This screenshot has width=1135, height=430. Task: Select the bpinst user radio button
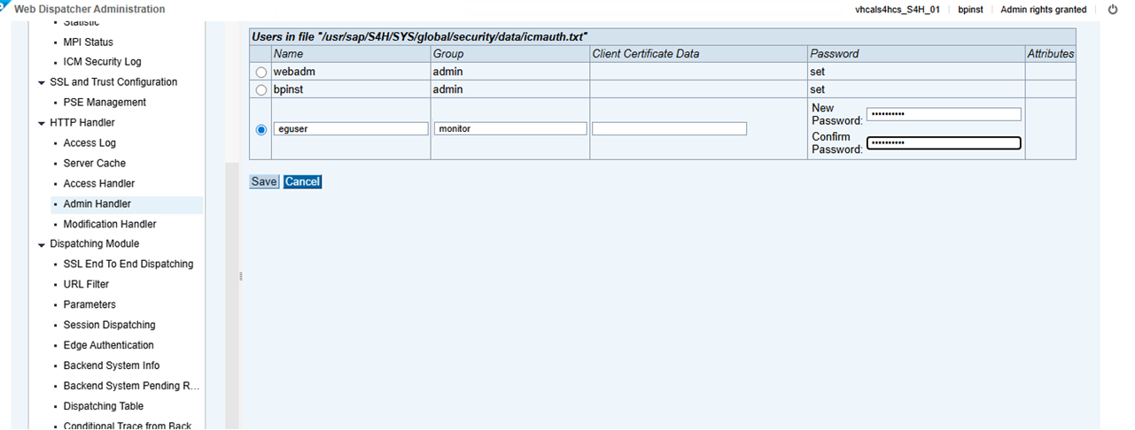(261, 90)
